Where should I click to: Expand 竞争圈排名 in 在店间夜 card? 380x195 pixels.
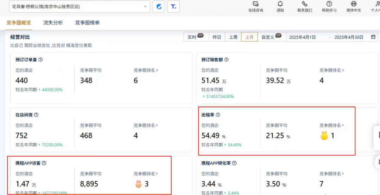146,125
